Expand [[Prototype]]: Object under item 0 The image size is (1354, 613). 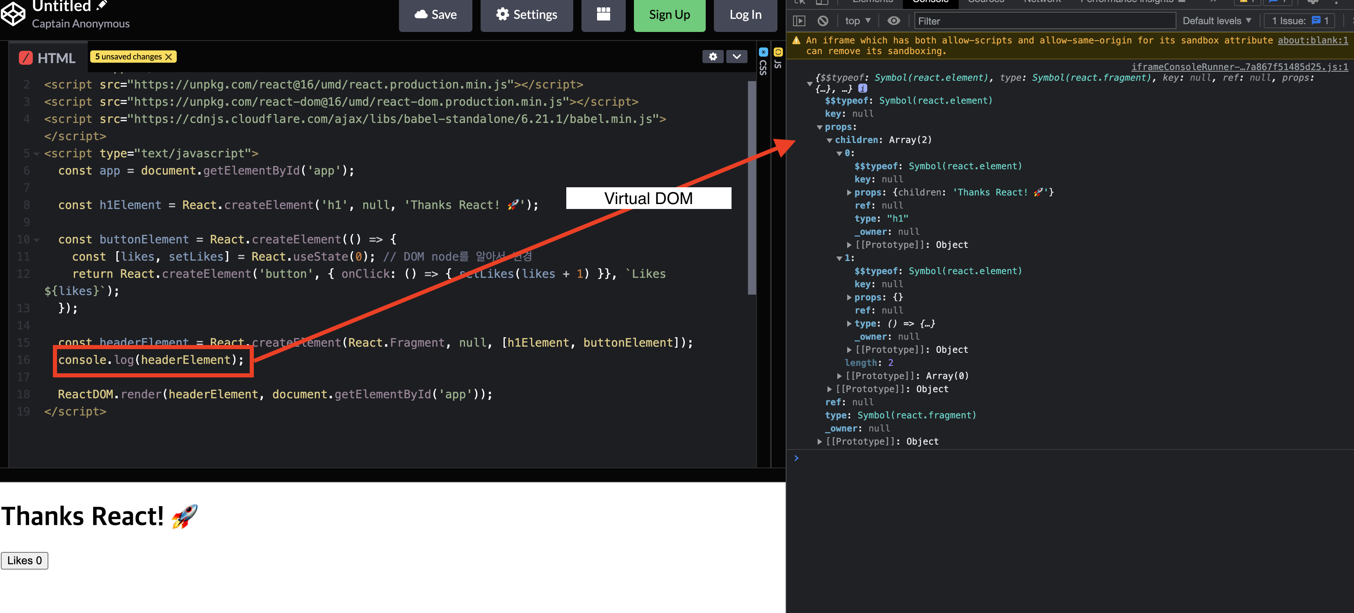tap(849, 245)
